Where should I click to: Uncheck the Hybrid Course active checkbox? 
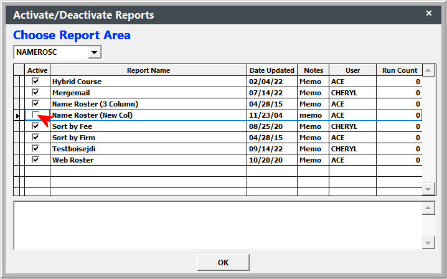35,82
